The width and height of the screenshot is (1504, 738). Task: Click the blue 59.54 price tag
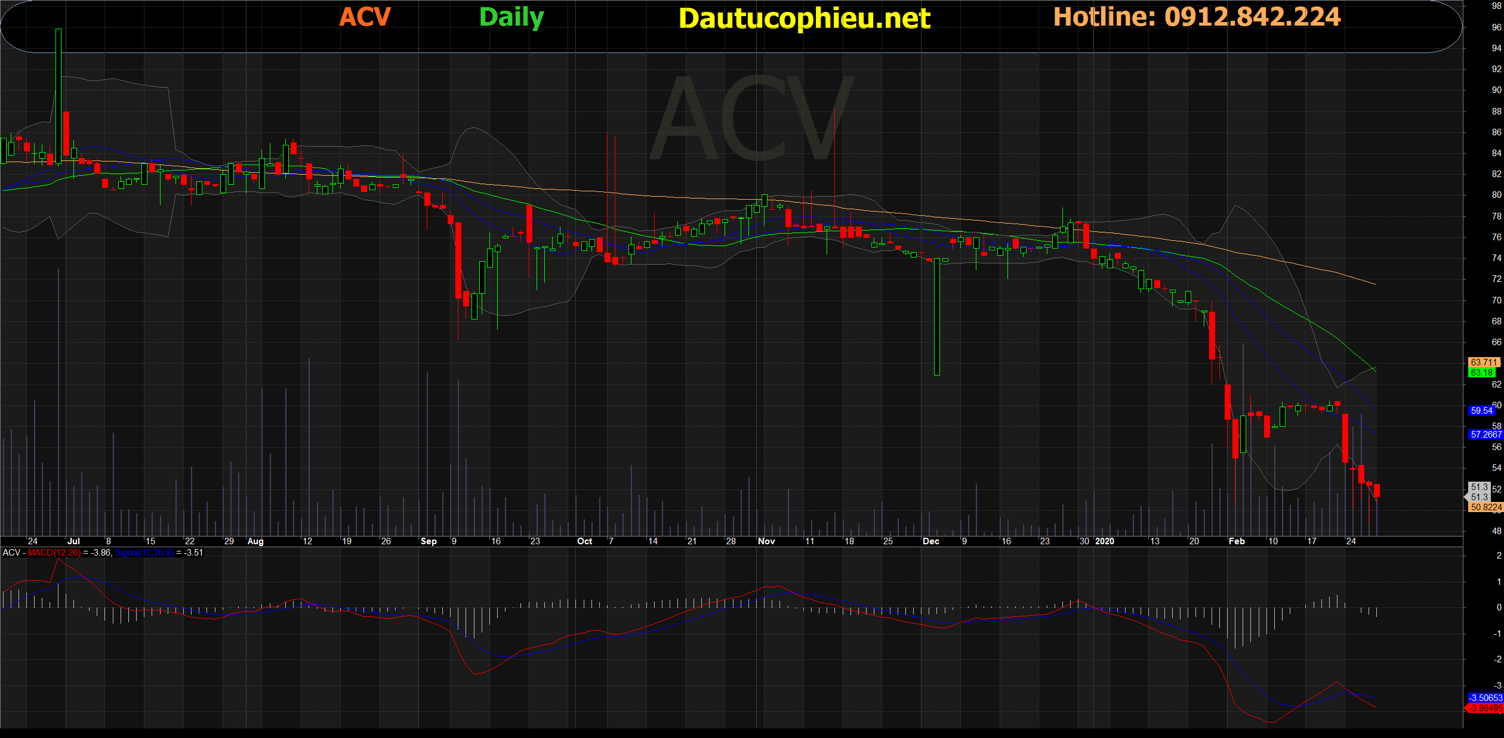(1482, 411)
